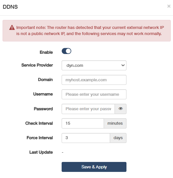Click the Force Interval label
The image size is (173, 178).
point(40,138)
